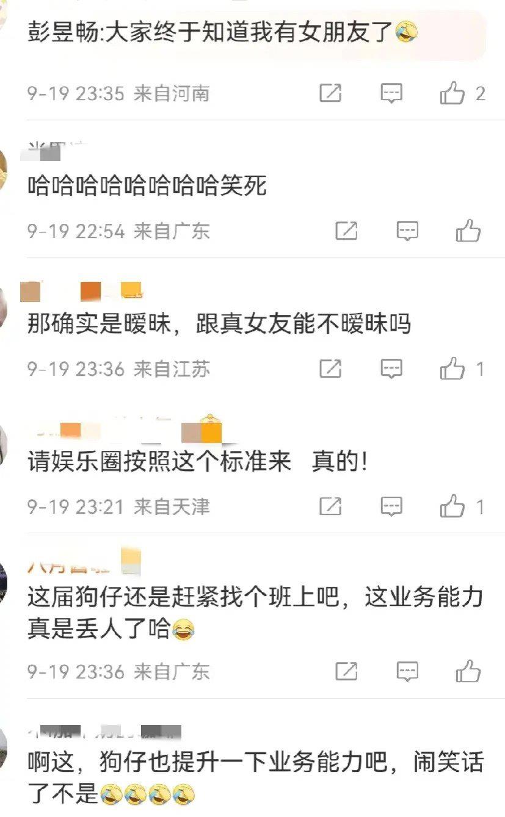The image size is (505, 817).
Task: Reply to the comment from 江苏
Action: point(391,369)
